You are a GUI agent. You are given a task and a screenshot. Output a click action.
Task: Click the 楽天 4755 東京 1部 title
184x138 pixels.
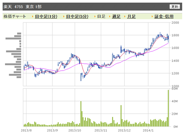tap(23, 6)
